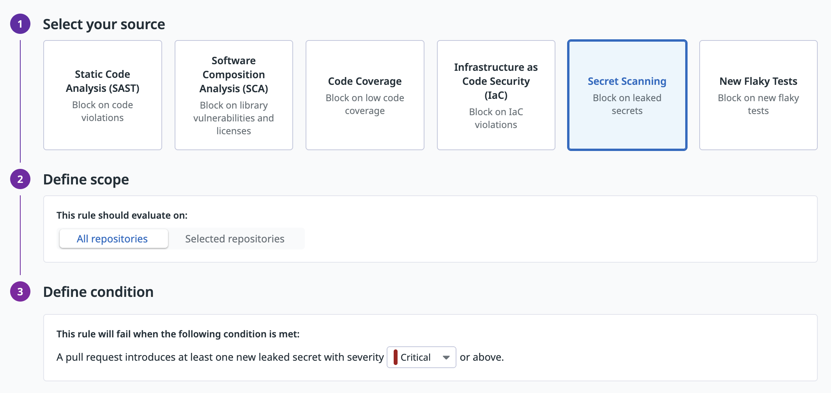Select Infrastructure as Code Security (IaC) card
Image resolution: width=831 pixels, height=393 pixels.
pos(496,95)
